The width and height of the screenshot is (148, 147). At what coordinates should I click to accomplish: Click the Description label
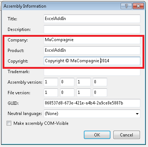point(19,29)
